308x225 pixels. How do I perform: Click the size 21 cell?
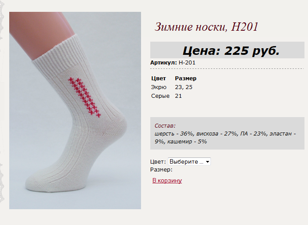pyautogui.click(x=178, y=96)
